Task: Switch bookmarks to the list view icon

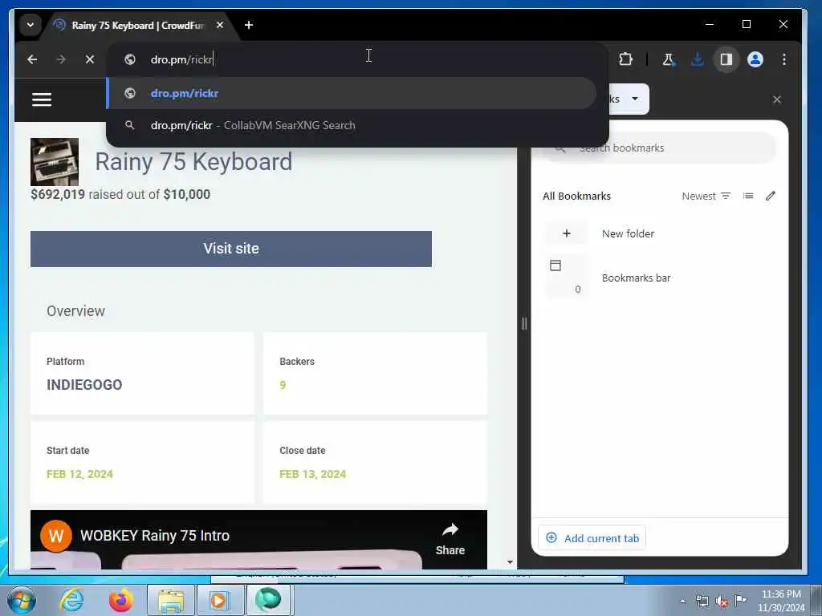Action: [748, 196]
